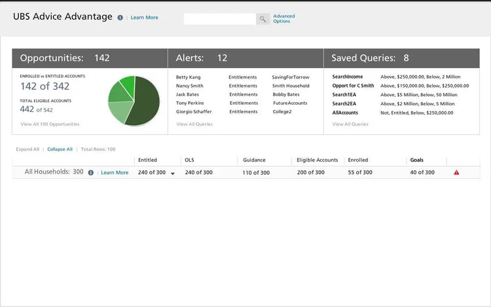
Task: Click the red warning triangle alert icon
Action: (456, 172)
